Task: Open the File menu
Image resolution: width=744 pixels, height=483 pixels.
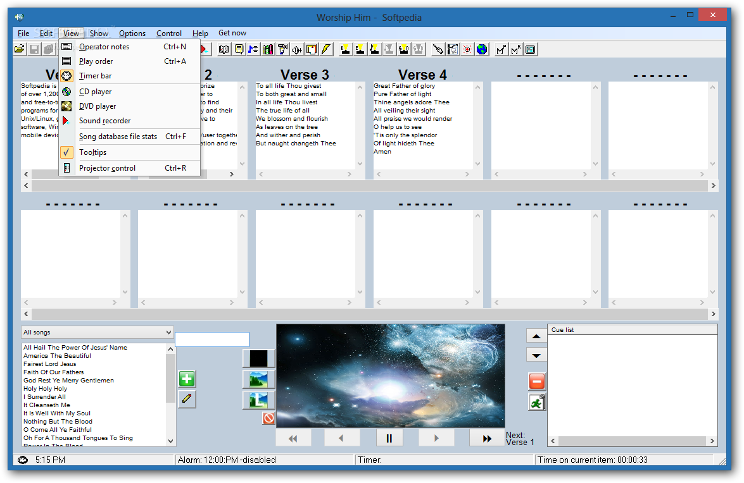Action: point(23,33)
